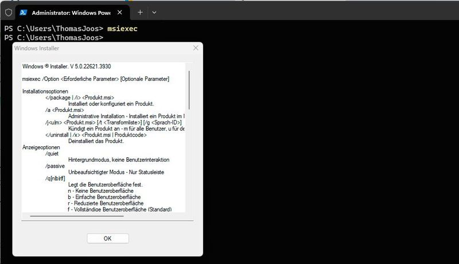459x264 pixels.
Task: Click 'Deinstalliert das Produkt.' text
Action: pos(96,141)
